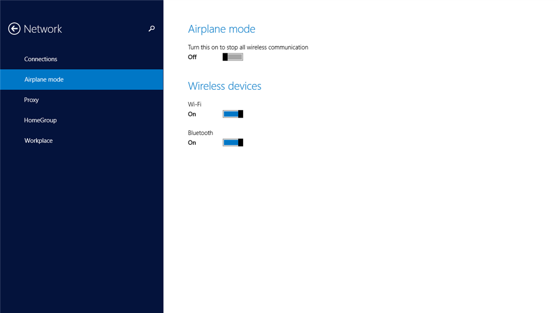Turn on the Airplane mode switch
Image resolution: width=558 pixels, height=313 pixels.
tap(233, 57)
